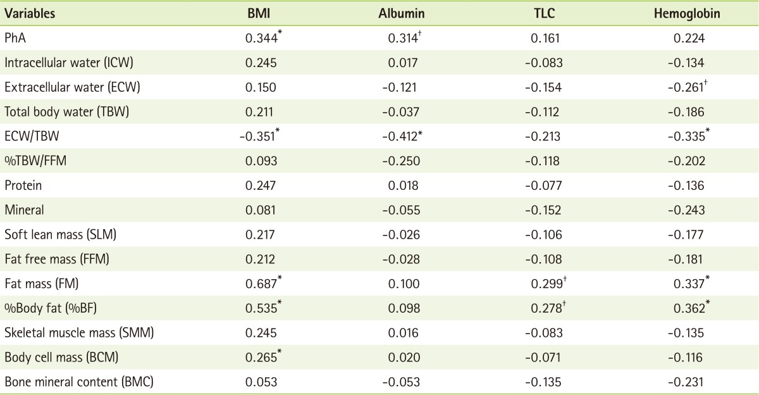This screenshot has width=759, height=395.
Task: Click the 0.265 BMI value for Body cell mass
Action: click(259, 357)
